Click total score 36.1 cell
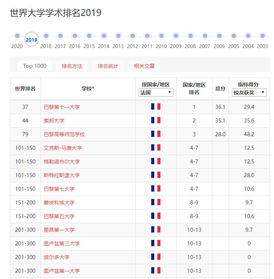The height and width of the screenshot is (279, 274). 221,107
